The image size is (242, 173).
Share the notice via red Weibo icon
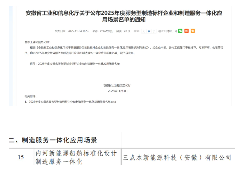[186, 31]
